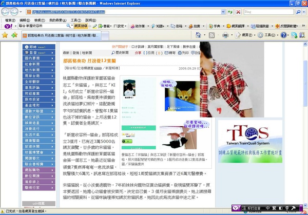Open the 全球觀察 sidebar category

click(x=38, y=82)
